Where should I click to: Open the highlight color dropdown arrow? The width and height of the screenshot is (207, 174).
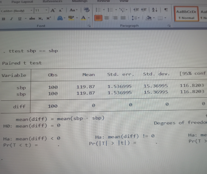pyautogui.click(x=77, y=18)
